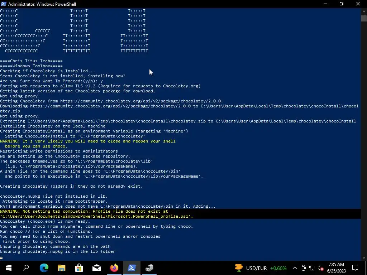
Task: Click 'Ensuring Chocolatey commands are on the path'
Action: point(55,246)
